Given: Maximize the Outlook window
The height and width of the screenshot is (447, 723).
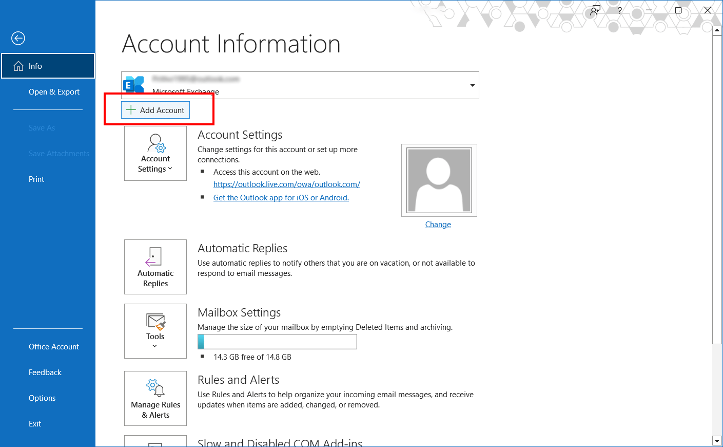Looking at the screenshot, I should coord(678,10).
